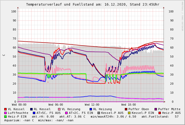Screen dimensions: 185x125
Task: Click the red VL Kessel legend swatch
Action: point(5,109)
